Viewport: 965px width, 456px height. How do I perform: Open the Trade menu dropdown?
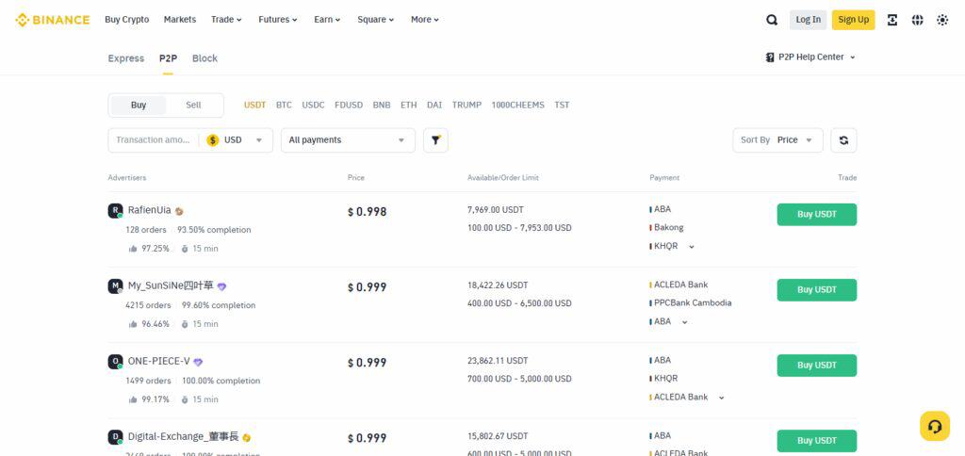coord(226,20)
